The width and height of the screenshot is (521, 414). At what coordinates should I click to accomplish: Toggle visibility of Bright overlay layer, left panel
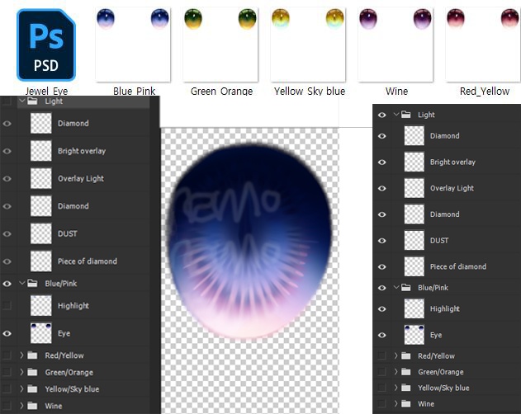click(x=7, y=151)
